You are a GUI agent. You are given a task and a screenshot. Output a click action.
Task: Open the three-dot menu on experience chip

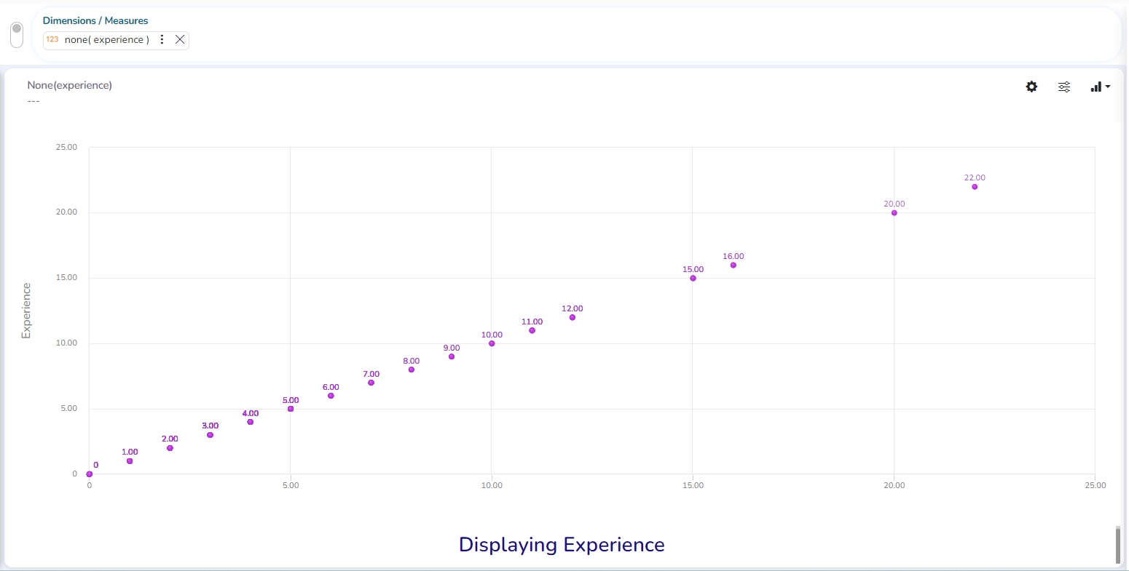click(x=162, y=40)
